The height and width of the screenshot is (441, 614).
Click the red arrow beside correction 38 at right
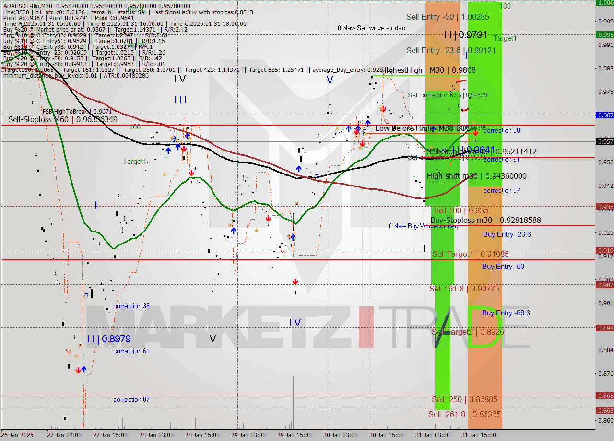[x=475, y=132]
